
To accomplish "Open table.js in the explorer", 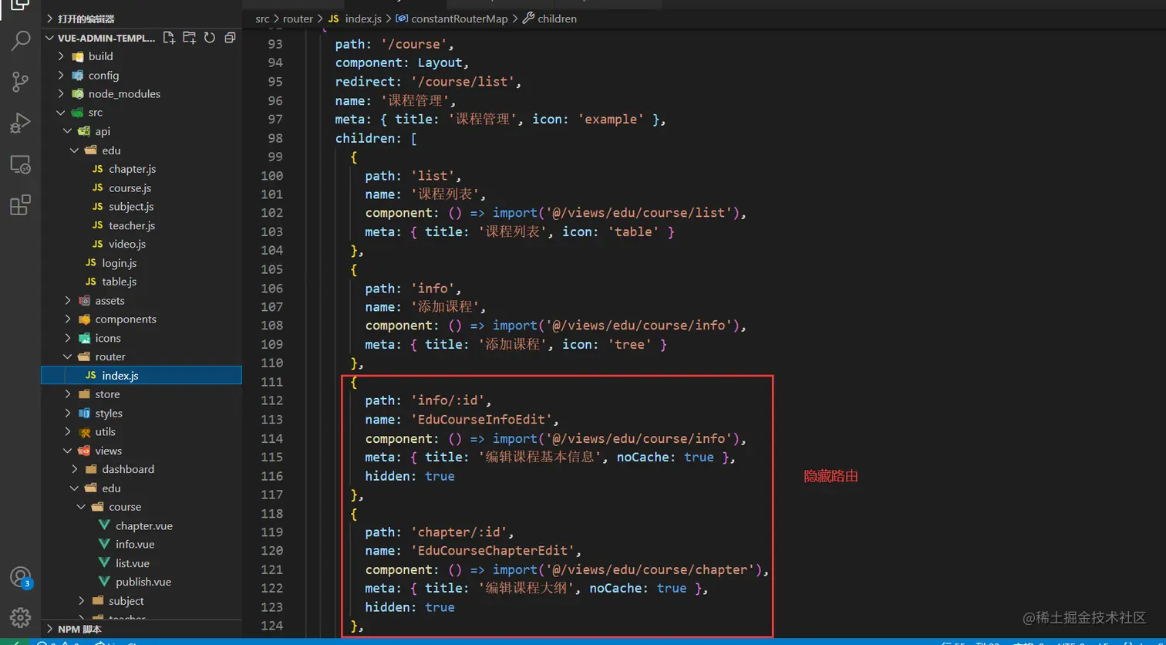I will (141, 282).
